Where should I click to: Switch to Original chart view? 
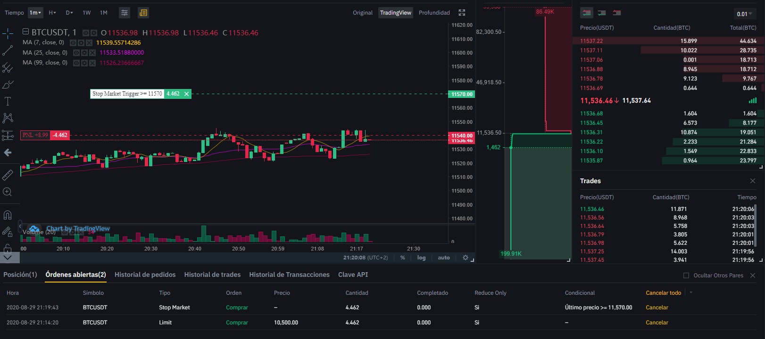point(363,13)
